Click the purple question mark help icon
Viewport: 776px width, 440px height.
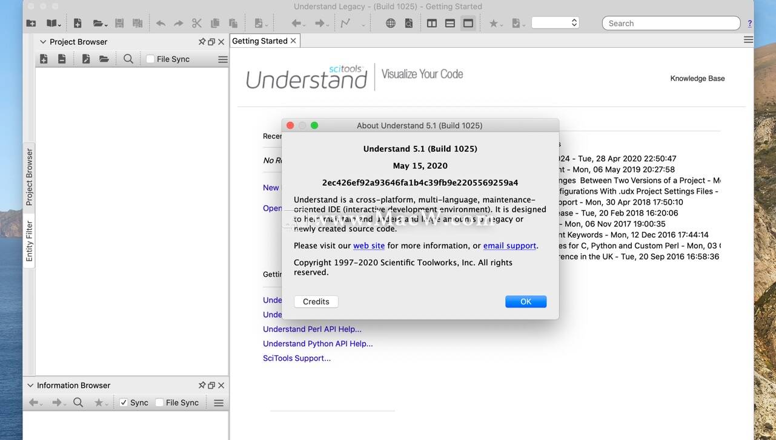(749, 23)
